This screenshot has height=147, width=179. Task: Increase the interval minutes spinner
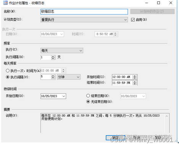click(53, 76)
